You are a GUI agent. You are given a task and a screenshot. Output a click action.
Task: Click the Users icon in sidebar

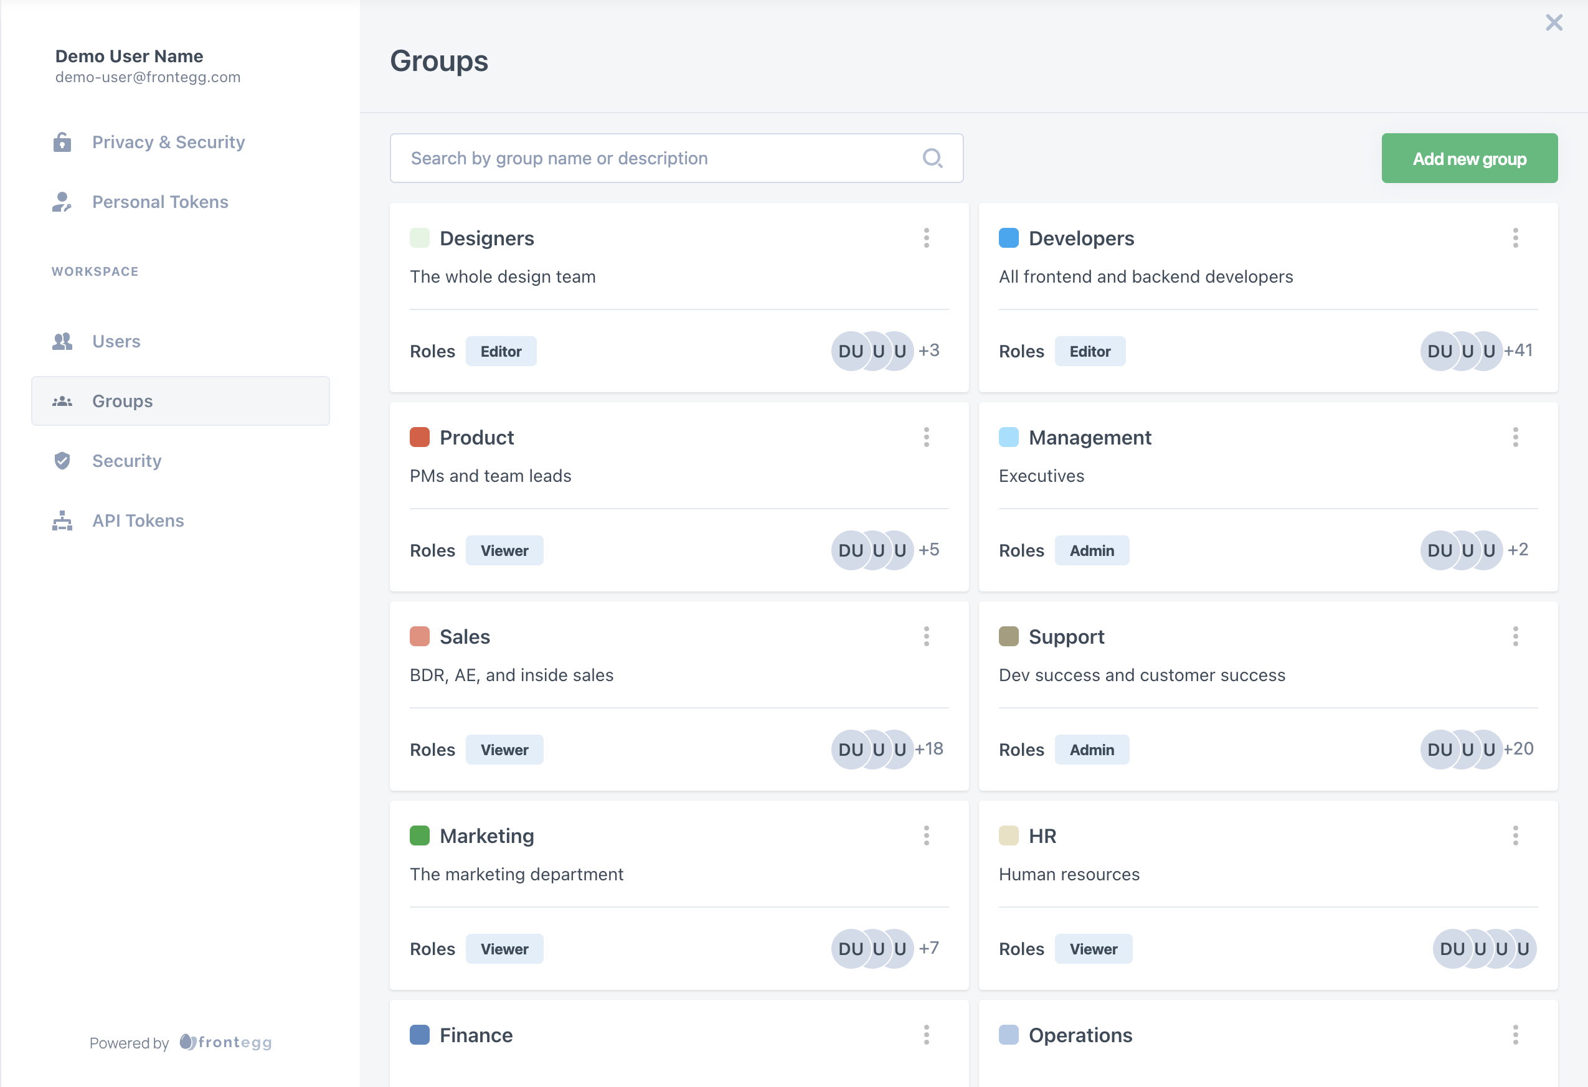[62, 340]
